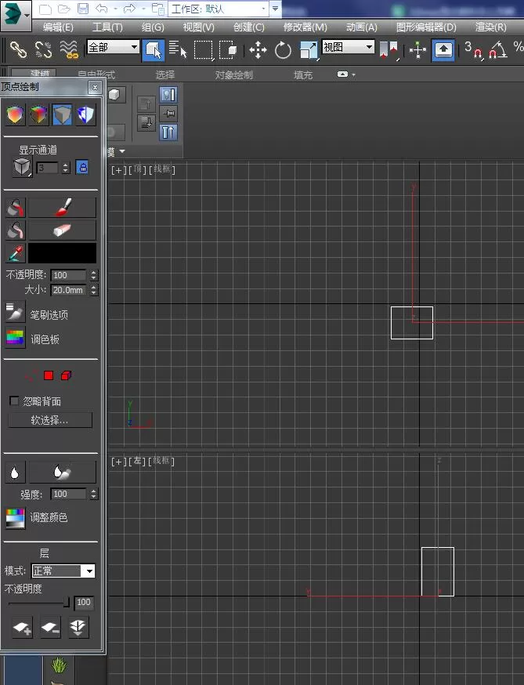This screenshot has width=524, height=685.
Task: Toggle the Angle Snap icon
Action: tap(498, 50)
